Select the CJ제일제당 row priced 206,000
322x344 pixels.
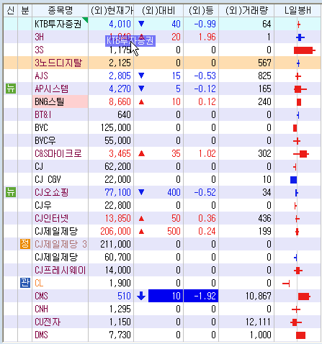click(x=162, y=231)
